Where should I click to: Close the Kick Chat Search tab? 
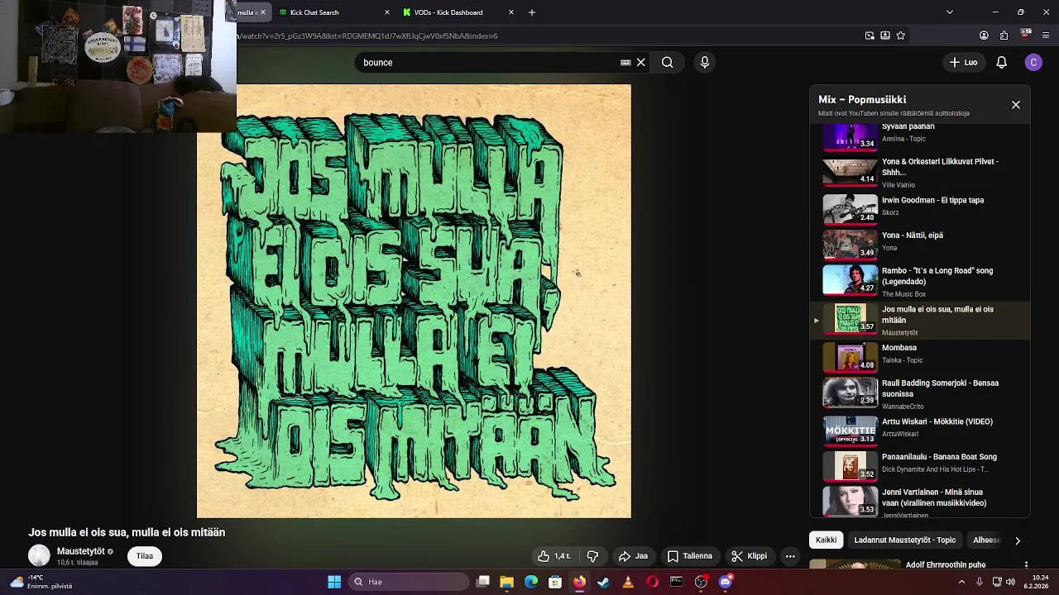tap(387, 12)
